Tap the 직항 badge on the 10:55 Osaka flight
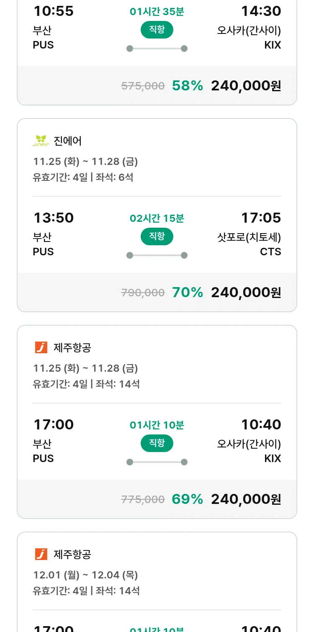Image resolution: width=314 pixels, height=632 pixels. (x=157, y=30)
